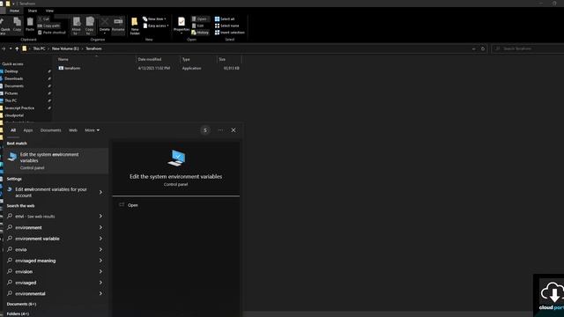Screen dimensions: 564x317
Task: Create a New folder from the ribbon
Action: [x=135, y=26]
